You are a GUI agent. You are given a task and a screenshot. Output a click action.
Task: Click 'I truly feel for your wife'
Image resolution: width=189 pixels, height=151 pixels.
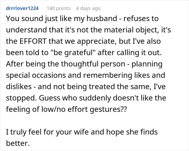click(x=47, y=132)
